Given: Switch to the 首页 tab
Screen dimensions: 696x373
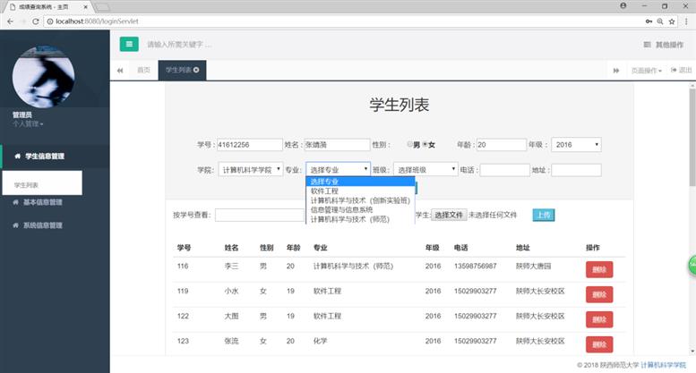Looking at the screenshot, I should [143, 70].
